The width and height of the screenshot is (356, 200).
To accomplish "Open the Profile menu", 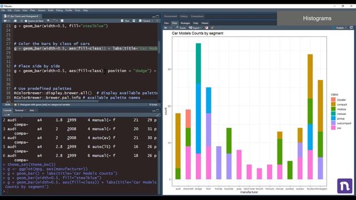I will pyautogui.click(x=69, y=11).
